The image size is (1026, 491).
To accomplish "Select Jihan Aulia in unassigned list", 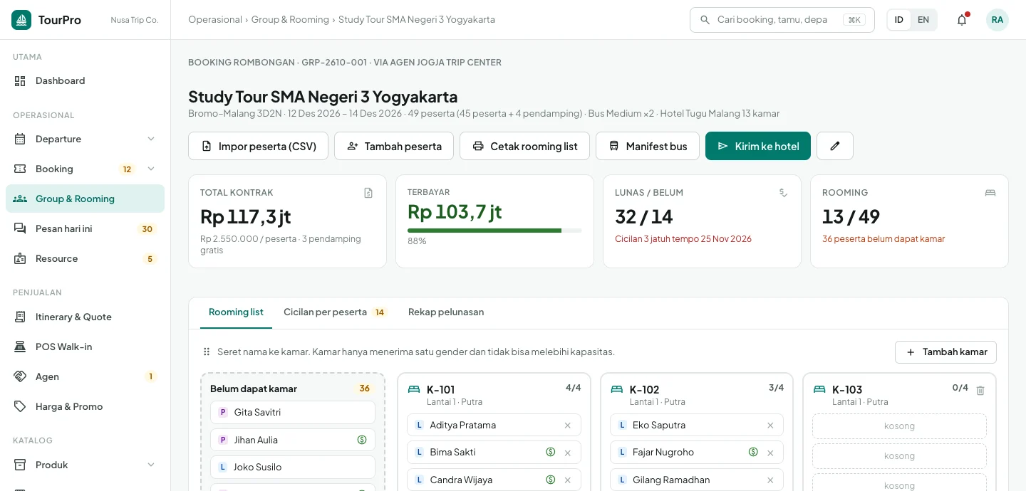I will tap(293, 440).
